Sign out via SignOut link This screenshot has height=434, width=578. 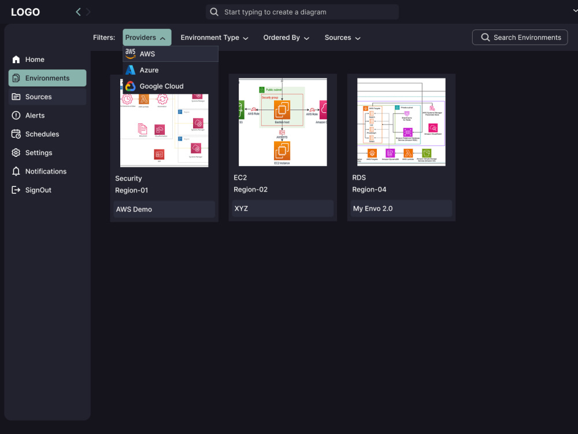point(47,190)
